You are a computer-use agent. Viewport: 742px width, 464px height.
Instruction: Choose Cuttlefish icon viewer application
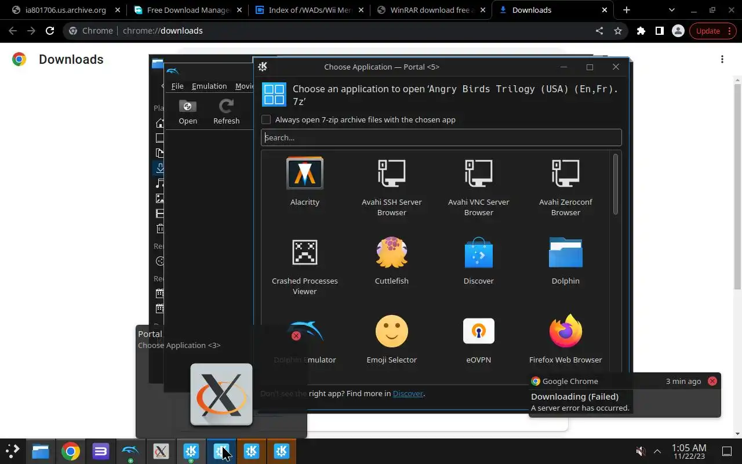[392, 261]
